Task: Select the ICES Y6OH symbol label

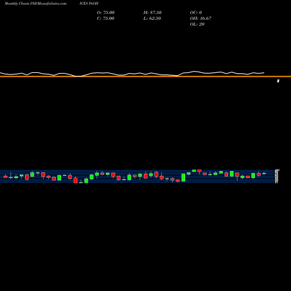Action: click(x=89, y=3)
